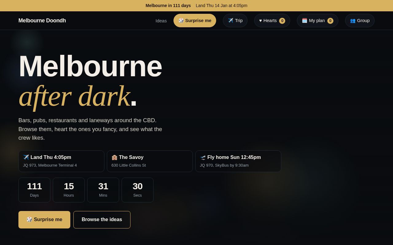Click the dice icon in navbar Surprise me
The width and height of the screenshot is (393, 245).
pos(181,21)
